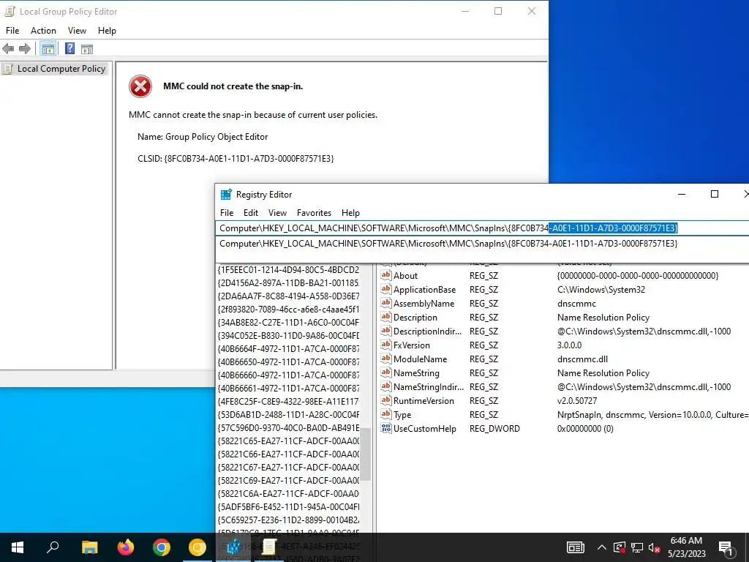Click the Registry Editor title bar icon
Viewport: 749px width, 562px height.
point(226,195)
